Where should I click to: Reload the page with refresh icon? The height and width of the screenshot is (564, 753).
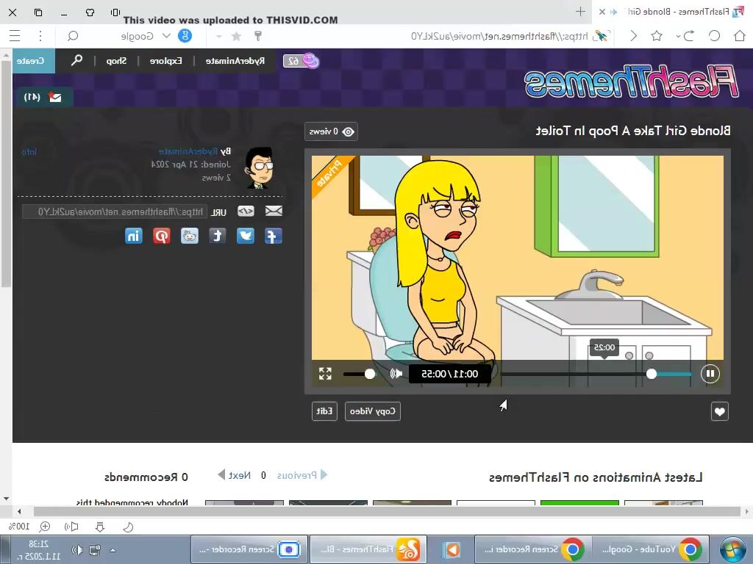point(714,36)
